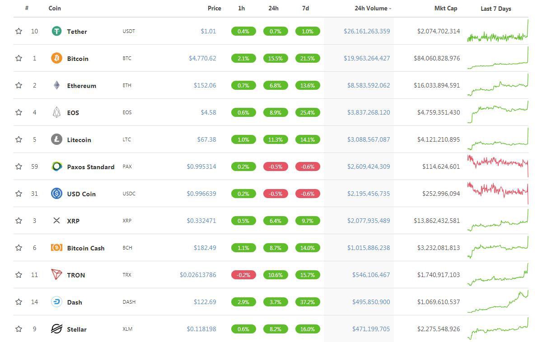Viewport: 542px width, 342px height.
Task: Click the Dash logo icon
Action: pyautogui.click(x=56, y=302)
